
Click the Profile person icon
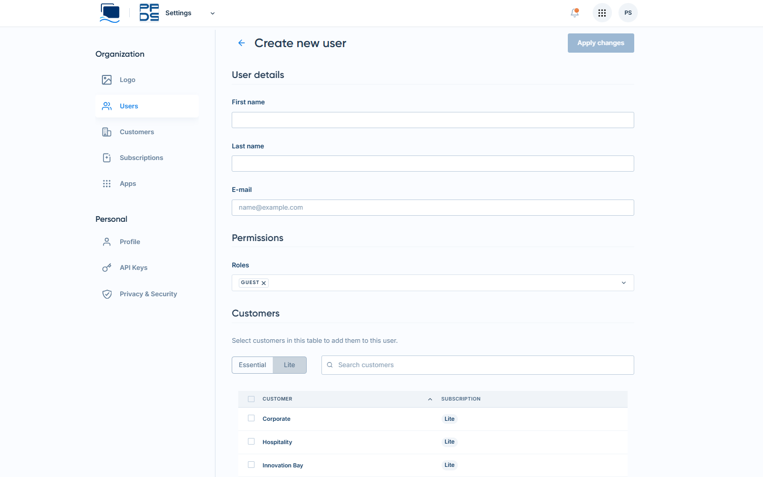point(106,242)
